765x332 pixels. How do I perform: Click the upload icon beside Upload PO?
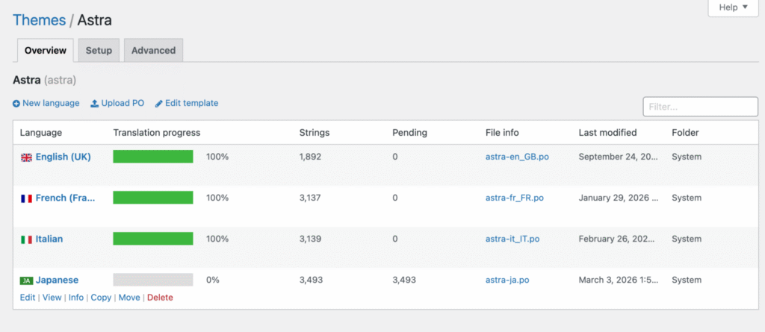click(95, 104)
